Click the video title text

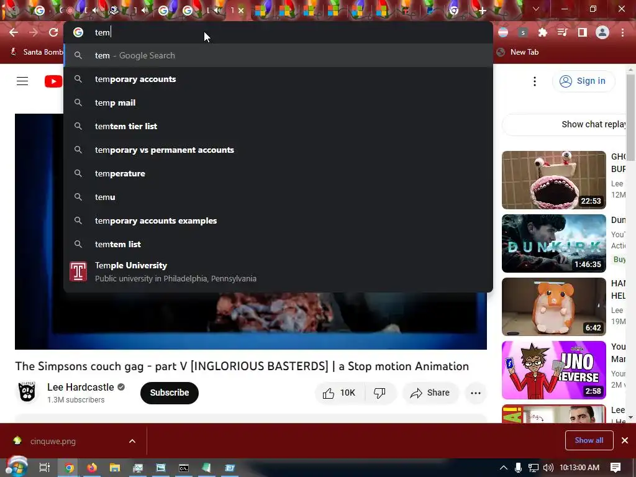coord(242,366)
